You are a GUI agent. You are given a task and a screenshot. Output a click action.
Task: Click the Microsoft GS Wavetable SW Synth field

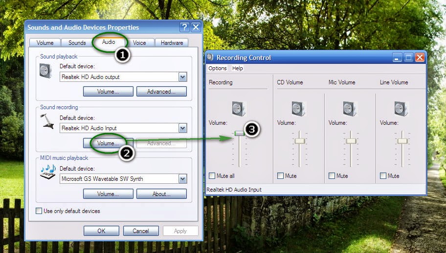click(x=123, y=179)
